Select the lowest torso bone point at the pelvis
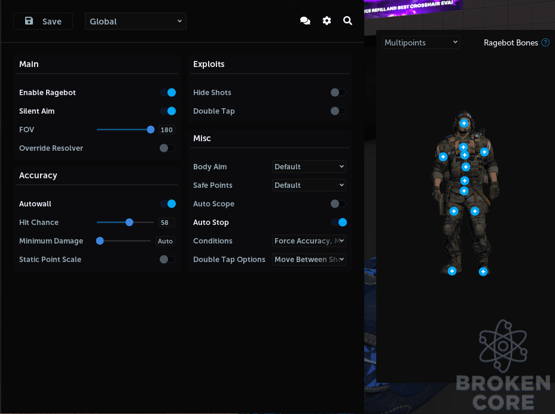This screenshot has height=414, width=555. pyautogui.click(x=464, y=191)
